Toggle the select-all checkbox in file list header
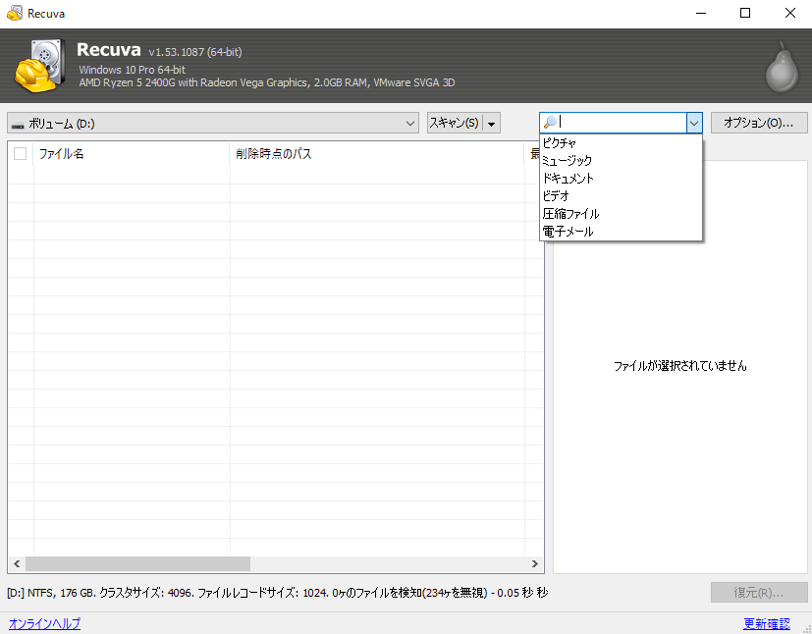The image size is (812, 634). tap(21, 154)
